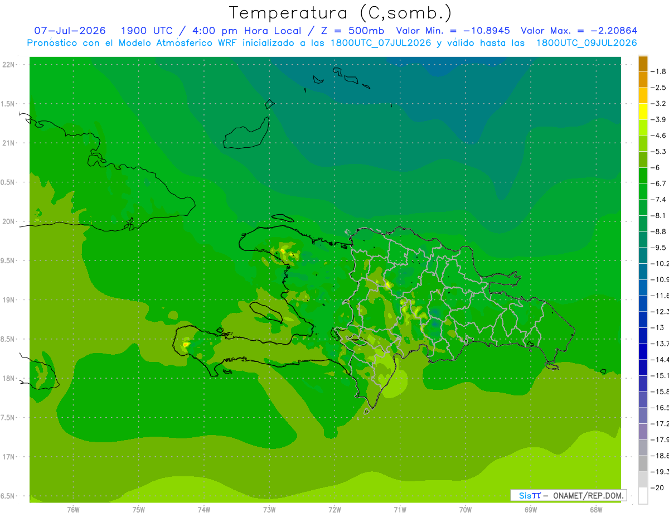This screenshot has height=517, width=669.
Task: Click the '21N' latitude label
Action: tap(8, 143)
